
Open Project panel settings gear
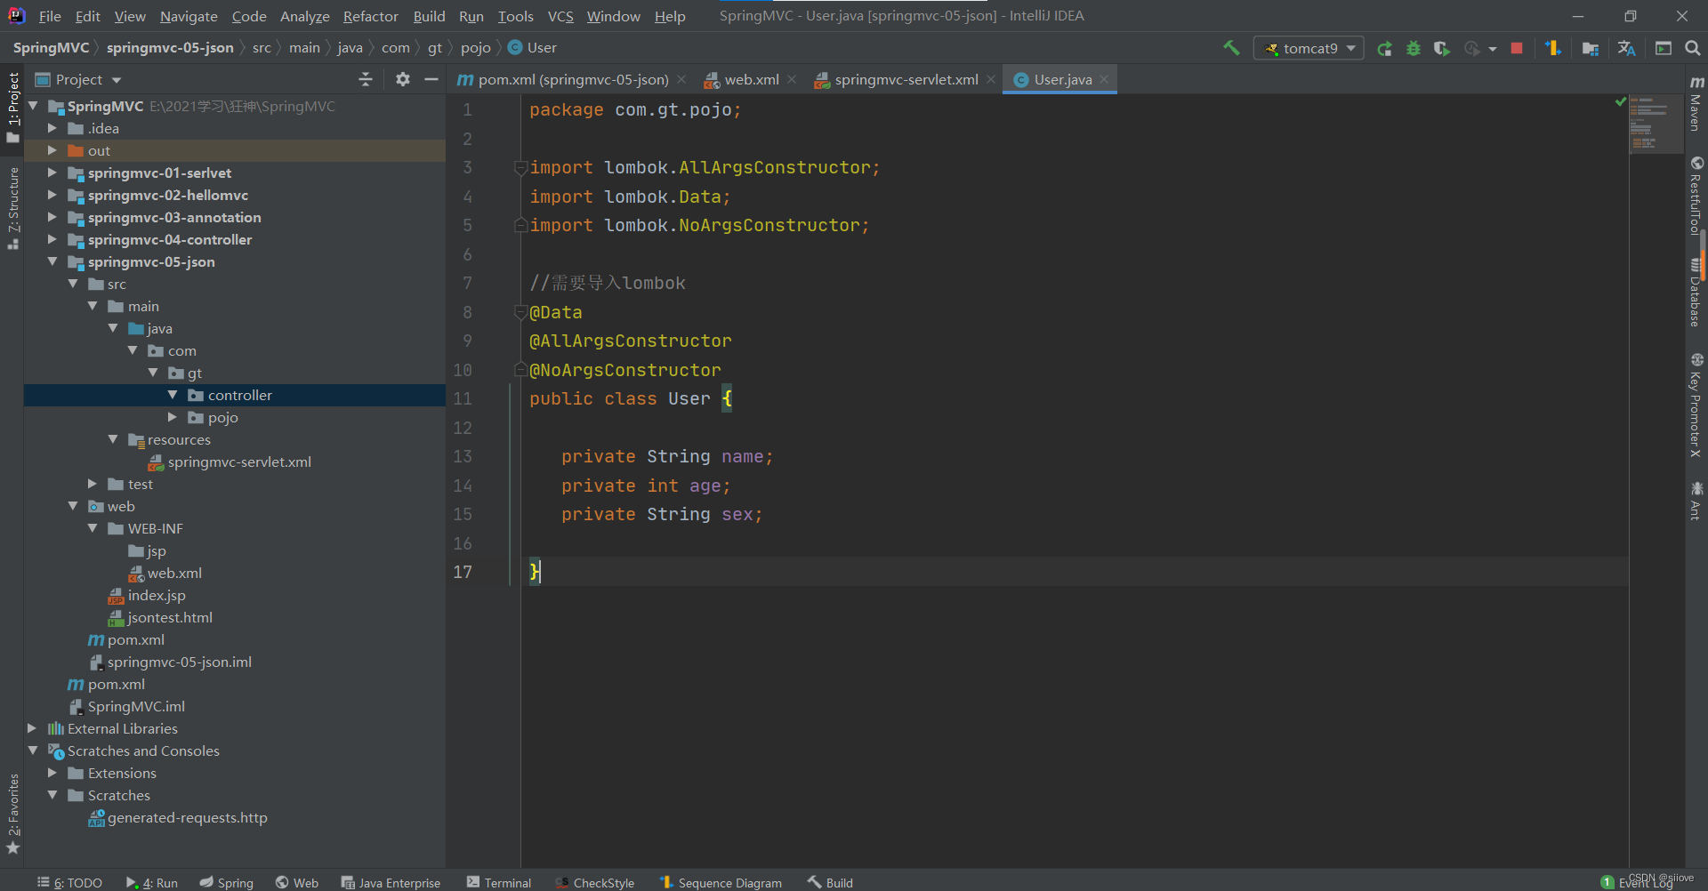point(403,79)
